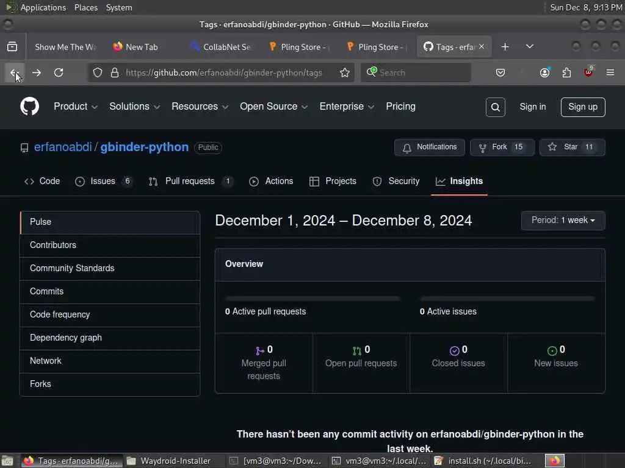Open Forks in the sidebar
This screenshot has width=625, height=468.
coord(110,384)
